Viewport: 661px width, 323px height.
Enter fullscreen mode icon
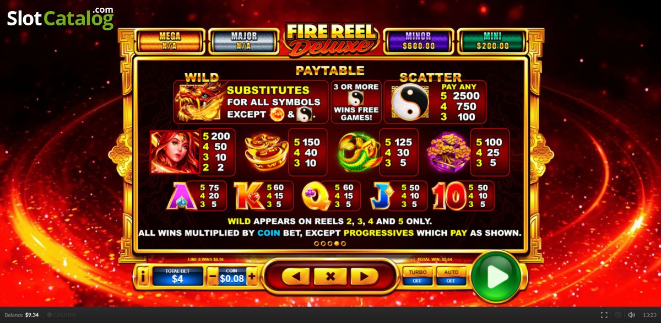click(604, 315)
